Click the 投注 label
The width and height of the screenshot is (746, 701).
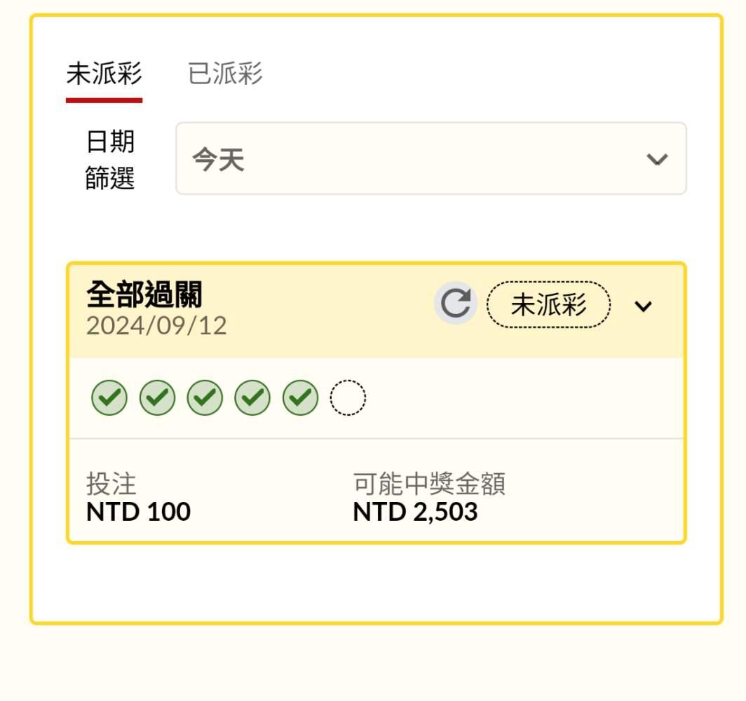[111, 484]
